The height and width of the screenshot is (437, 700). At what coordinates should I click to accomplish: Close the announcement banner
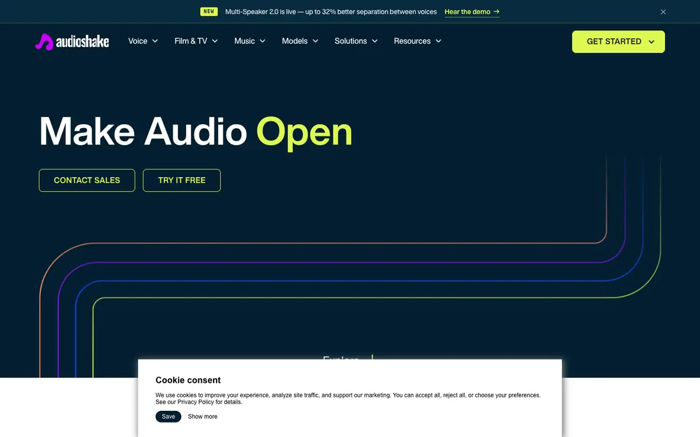pyautogui.click(x=663, y=12)
